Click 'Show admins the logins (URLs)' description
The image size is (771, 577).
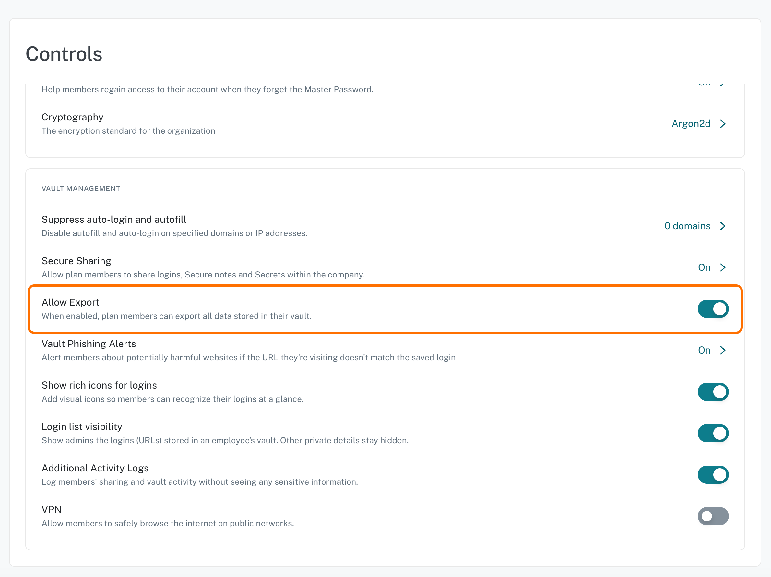coord(225,441)
